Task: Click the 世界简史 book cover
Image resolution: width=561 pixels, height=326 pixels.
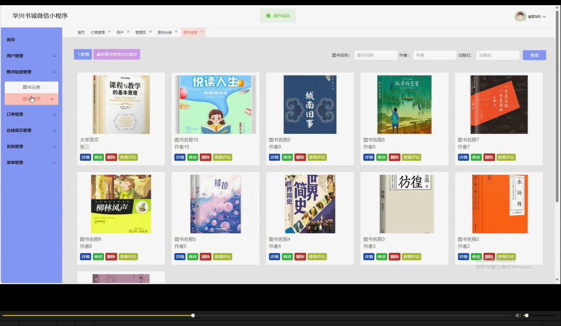Action: [310, 204]
